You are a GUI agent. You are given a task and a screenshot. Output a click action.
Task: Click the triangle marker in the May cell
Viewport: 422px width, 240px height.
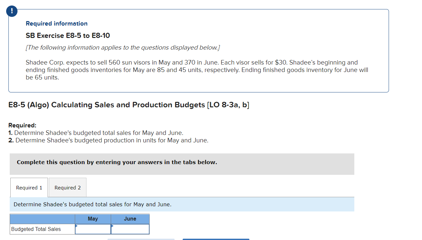point(76,226)
